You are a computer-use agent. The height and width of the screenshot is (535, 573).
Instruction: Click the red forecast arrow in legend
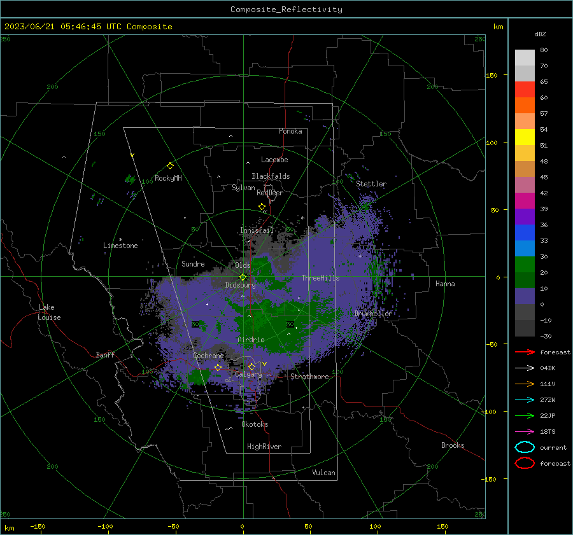(525, 352)
